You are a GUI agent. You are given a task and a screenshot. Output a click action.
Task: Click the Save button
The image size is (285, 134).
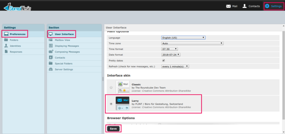pos(113,129)
